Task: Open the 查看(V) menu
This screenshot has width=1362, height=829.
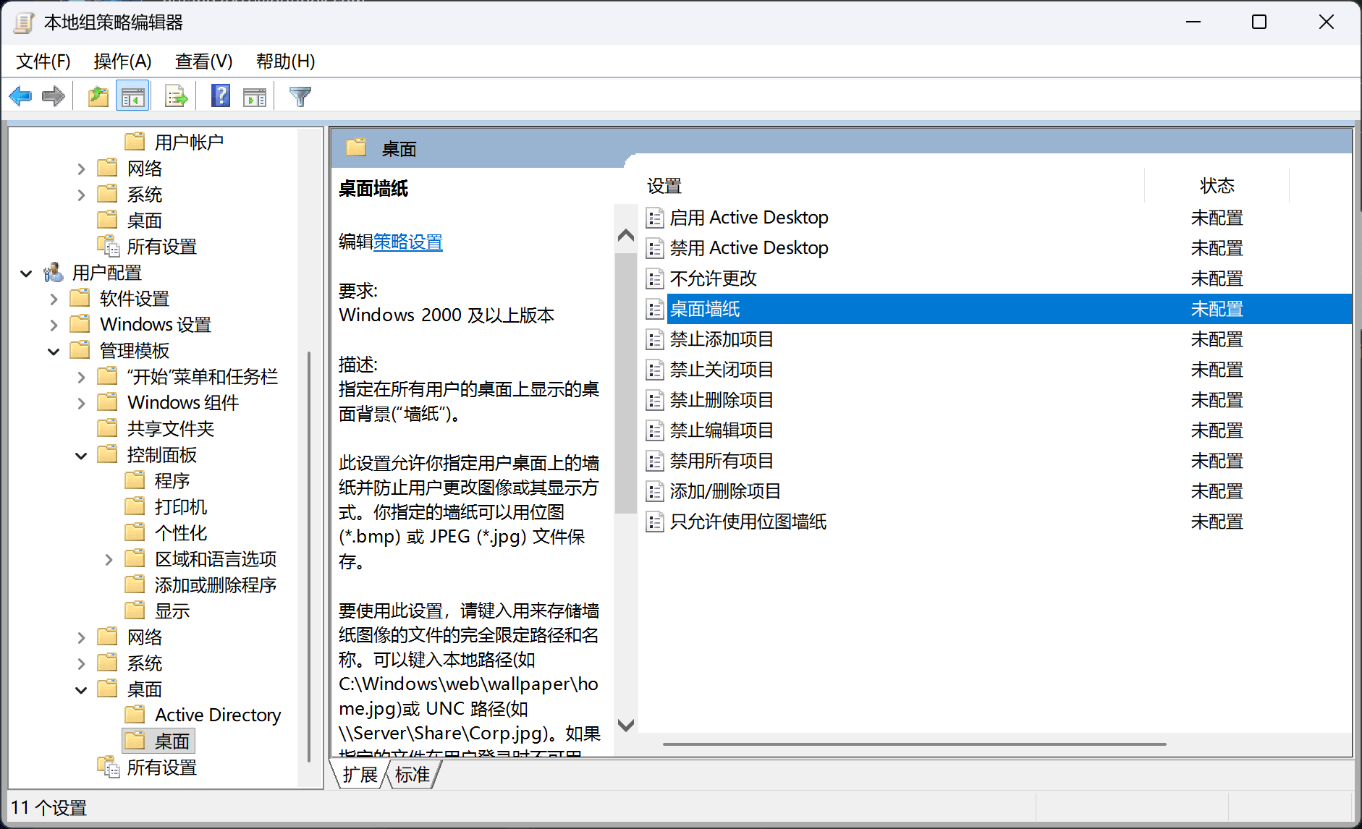Action: (x=203, y=61)
